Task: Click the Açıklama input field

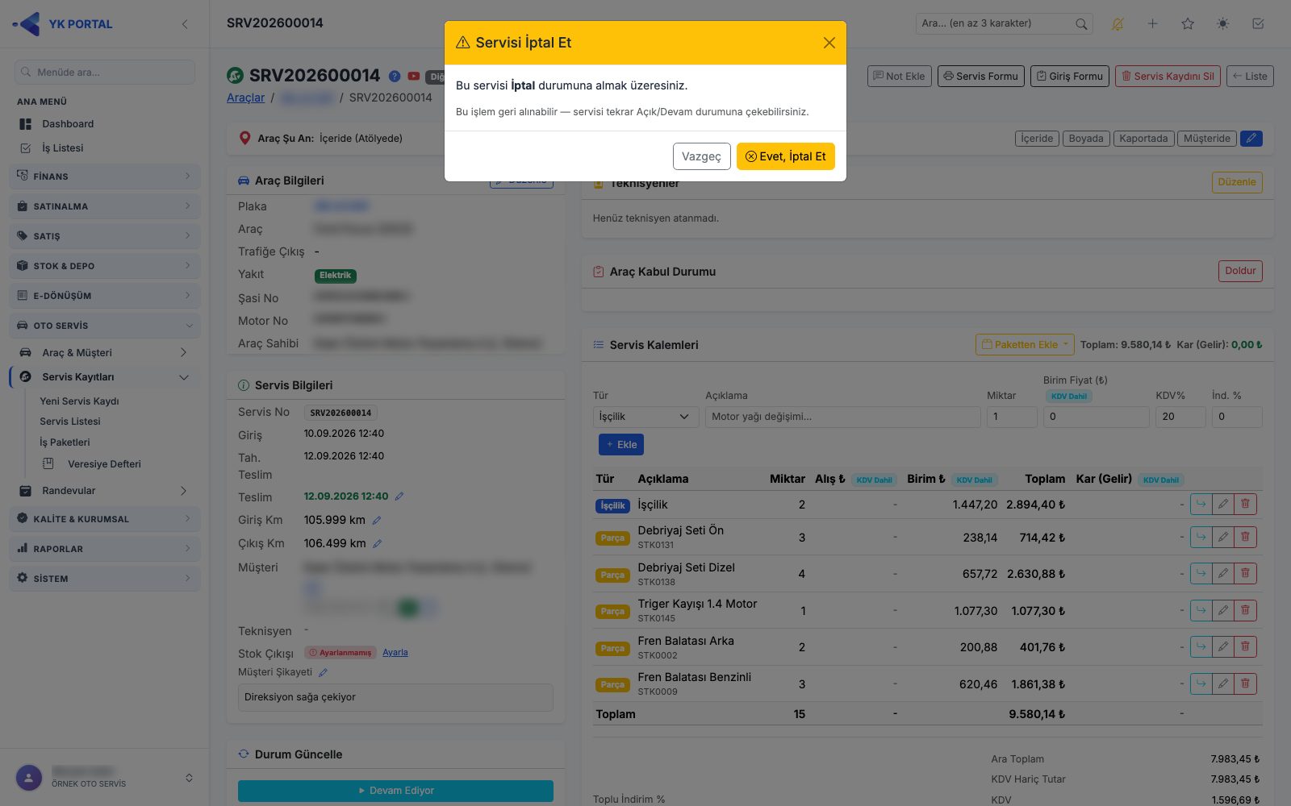Action: [x=843, y=417]
